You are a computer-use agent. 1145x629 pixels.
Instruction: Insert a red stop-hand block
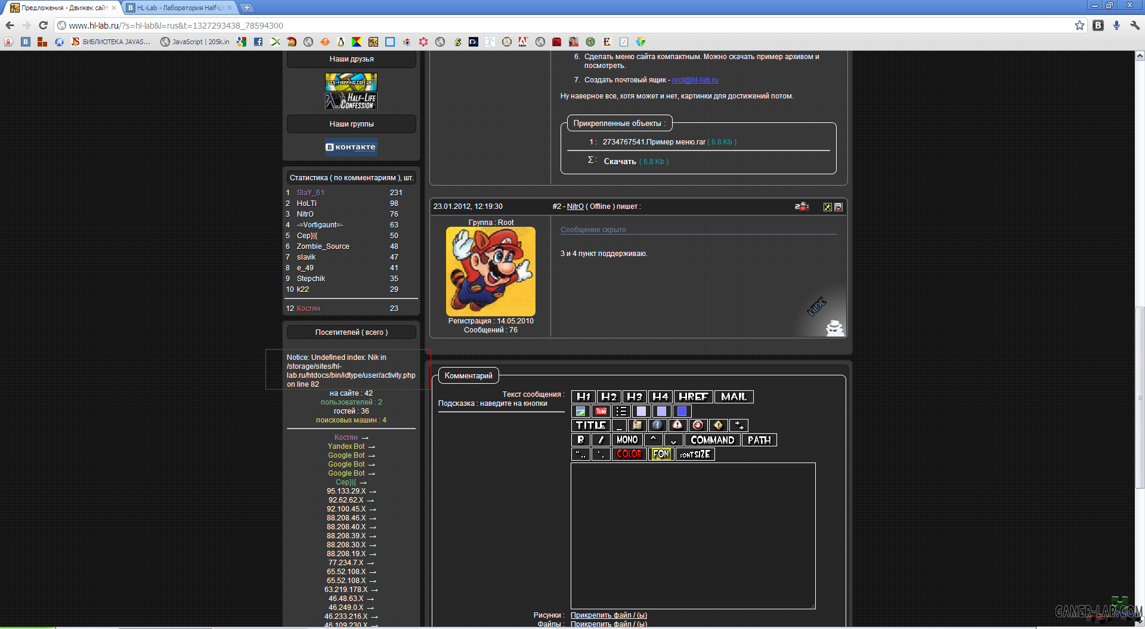coord(698,425)
